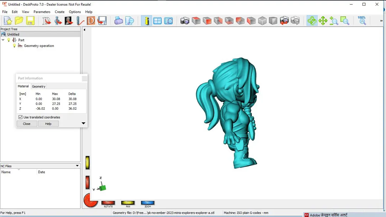Activate the green four-arrow pan mode icon

pyautogui.click(x=323, y=21)
